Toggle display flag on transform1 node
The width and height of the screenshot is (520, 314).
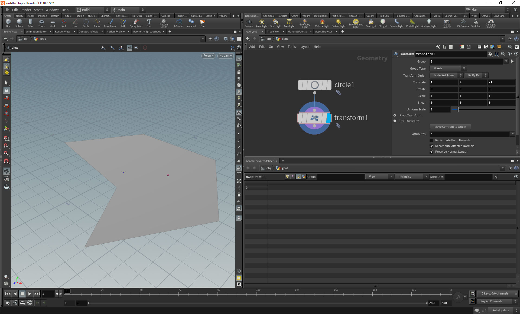[x=329, y=118]
